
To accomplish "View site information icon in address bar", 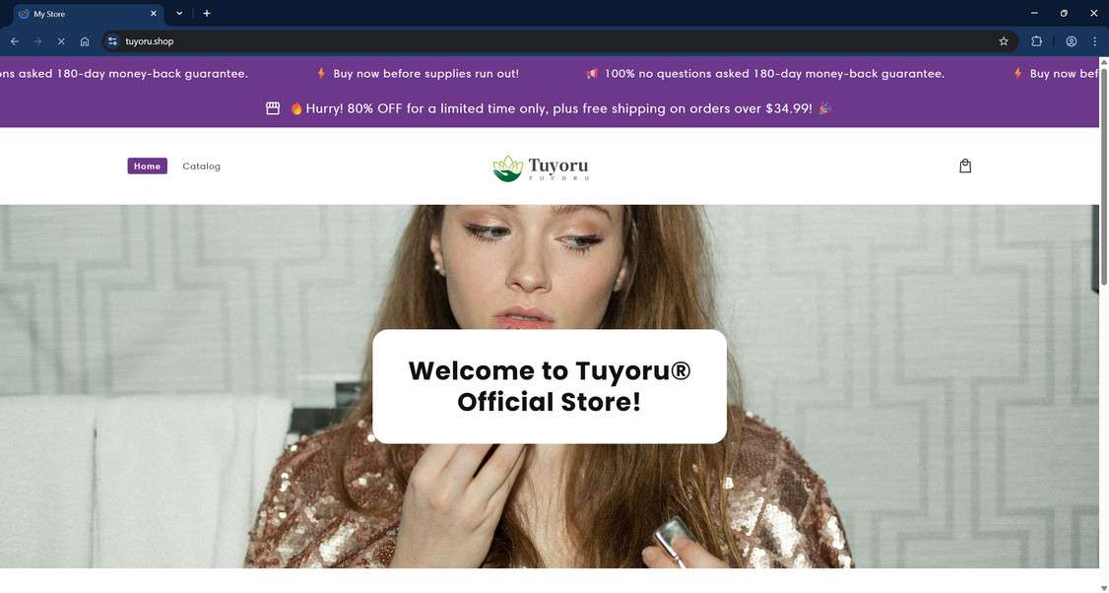I will 112,41.
